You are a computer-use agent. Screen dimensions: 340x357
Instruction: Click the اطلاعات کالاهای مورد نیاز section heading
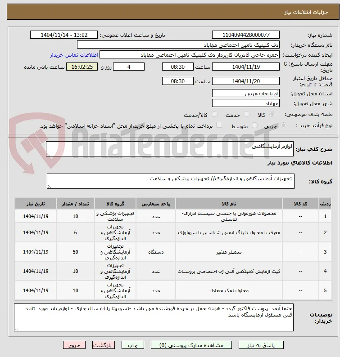tap(299, 163)
